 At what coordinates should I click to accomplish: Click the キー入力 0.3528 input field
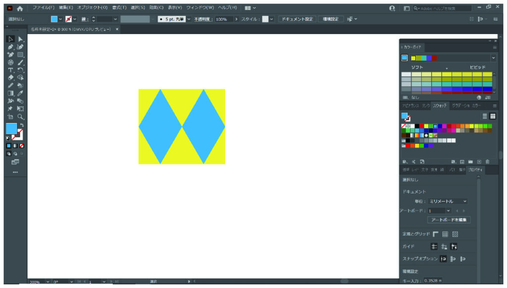(x=433, y=281)
